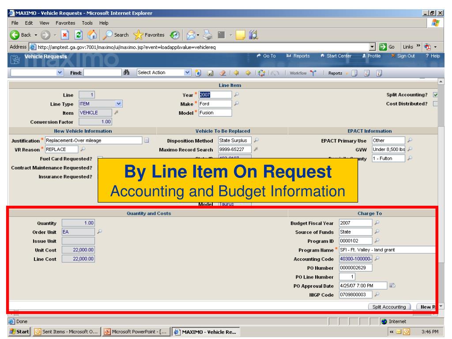
Task: Open the lookup icon for EPACT Primary Use
Action: [x=410, y=140]
